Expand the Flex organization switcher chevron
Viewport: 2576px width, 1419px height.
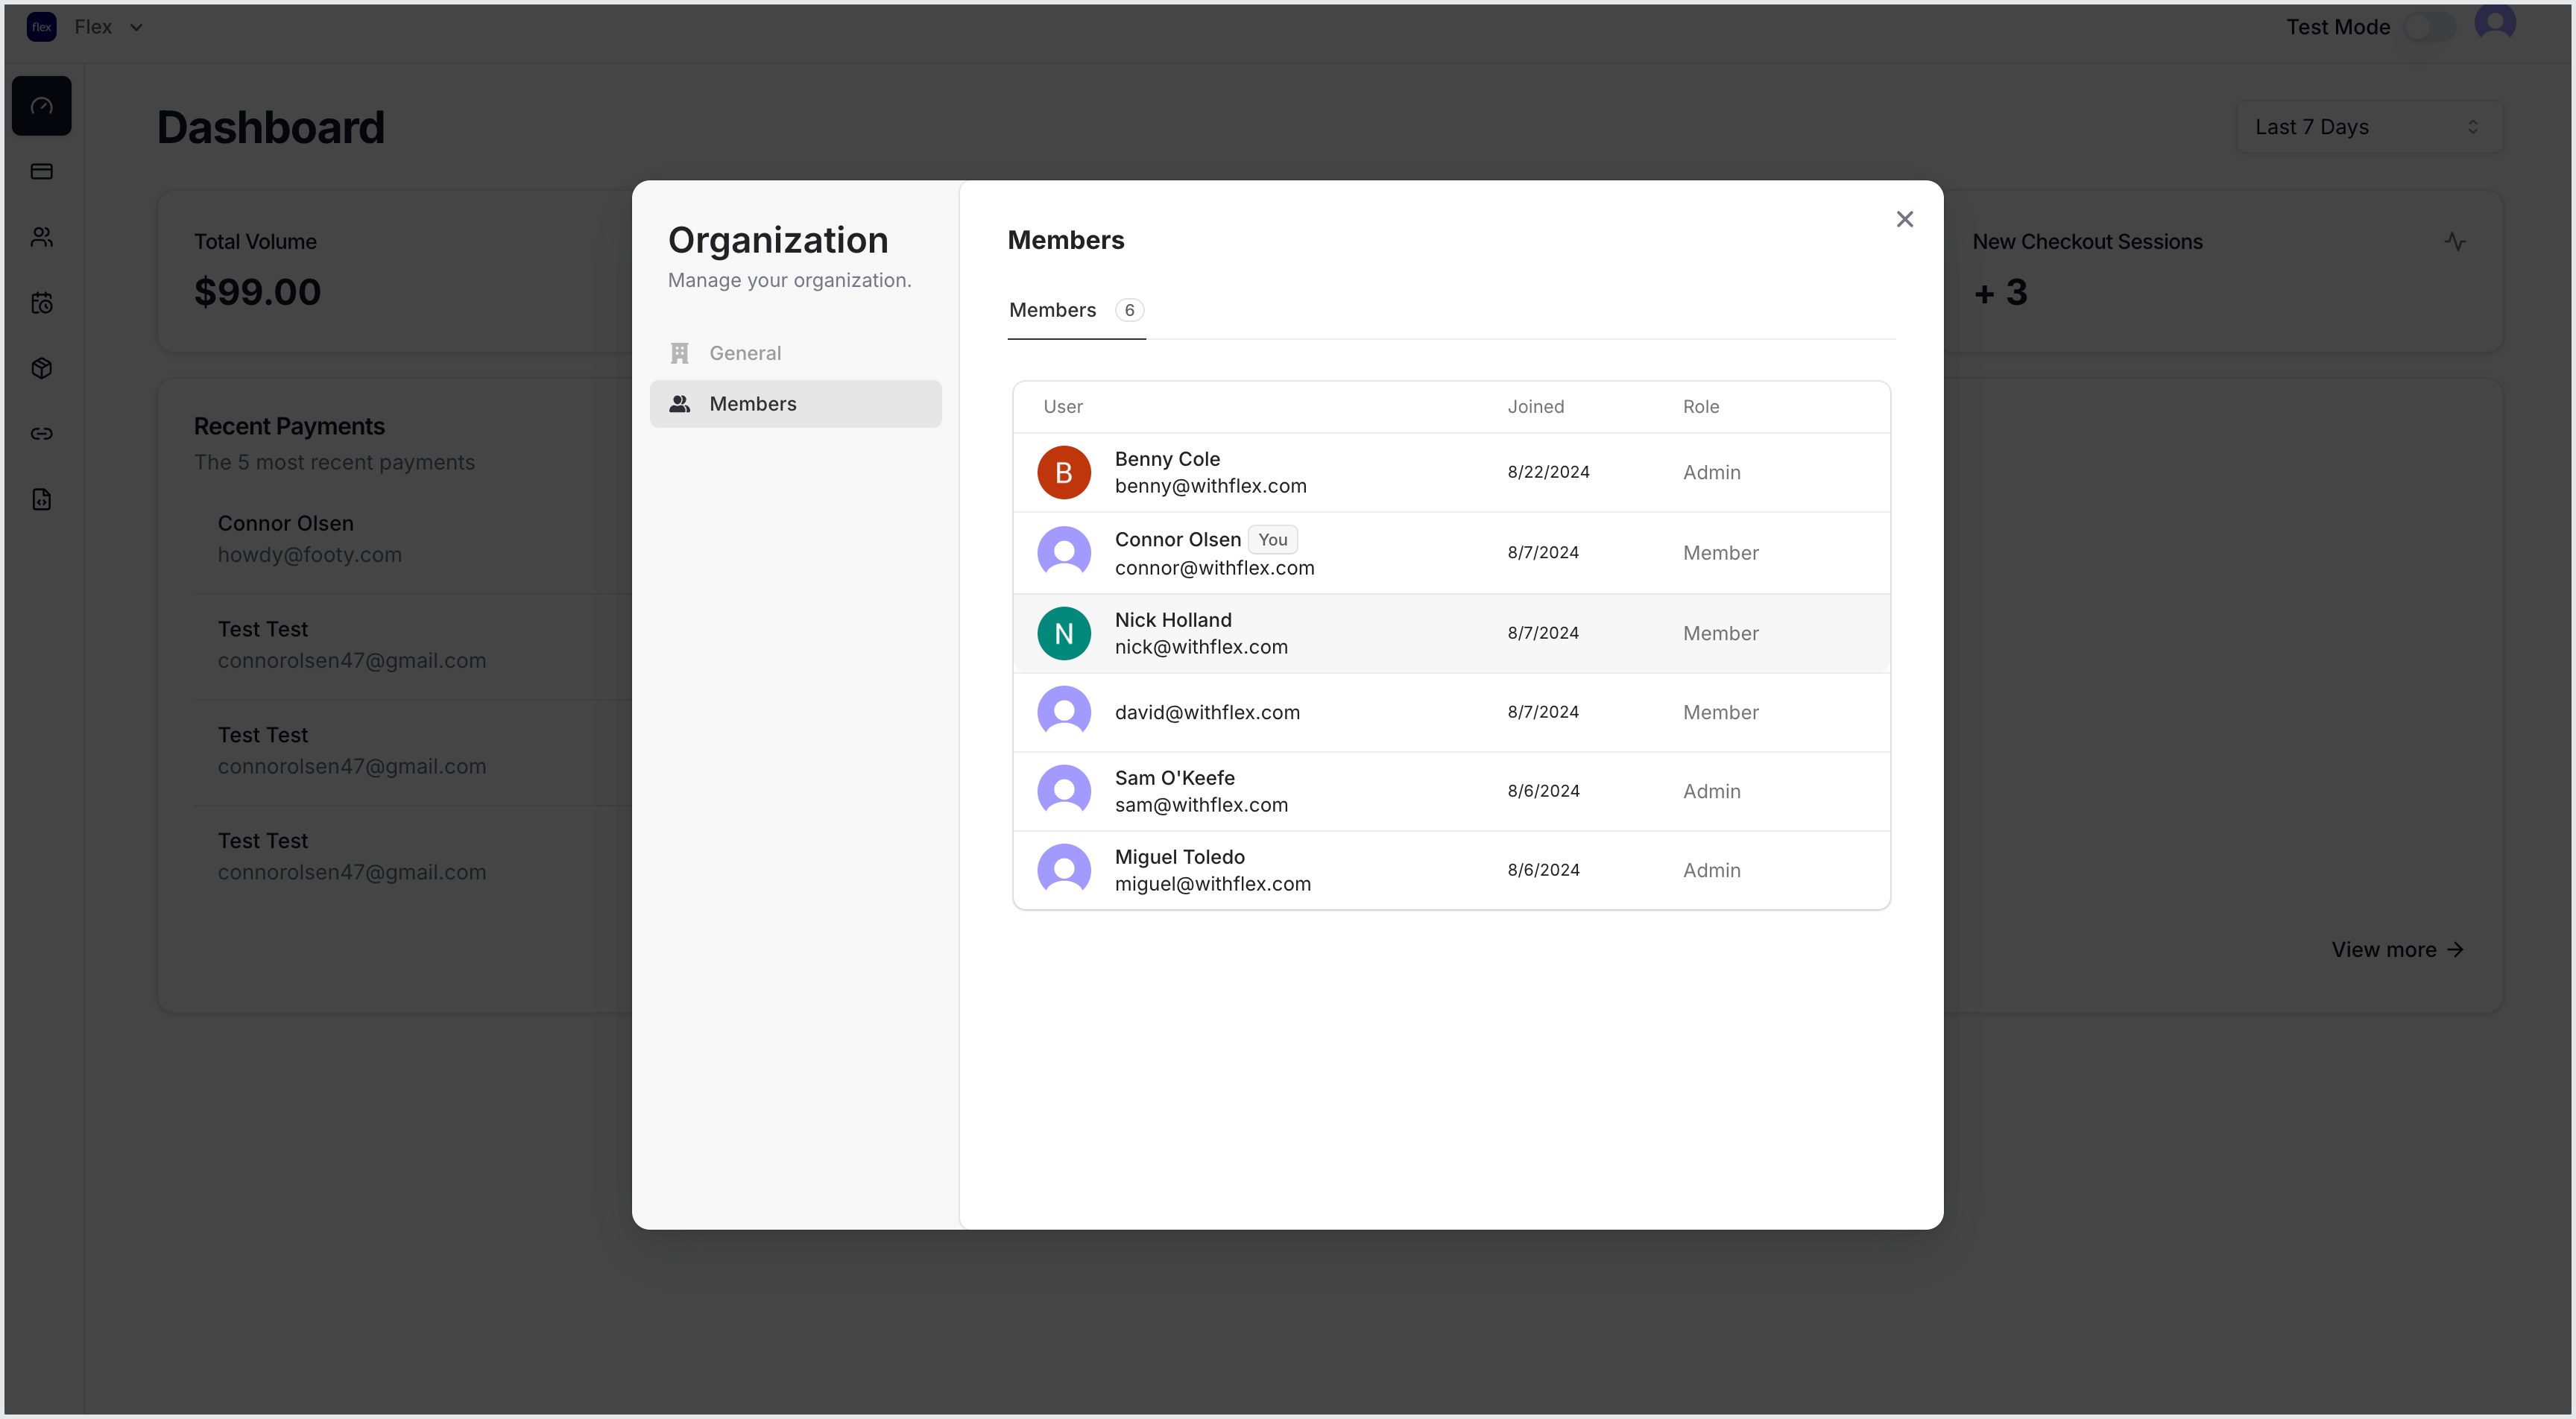137,27
